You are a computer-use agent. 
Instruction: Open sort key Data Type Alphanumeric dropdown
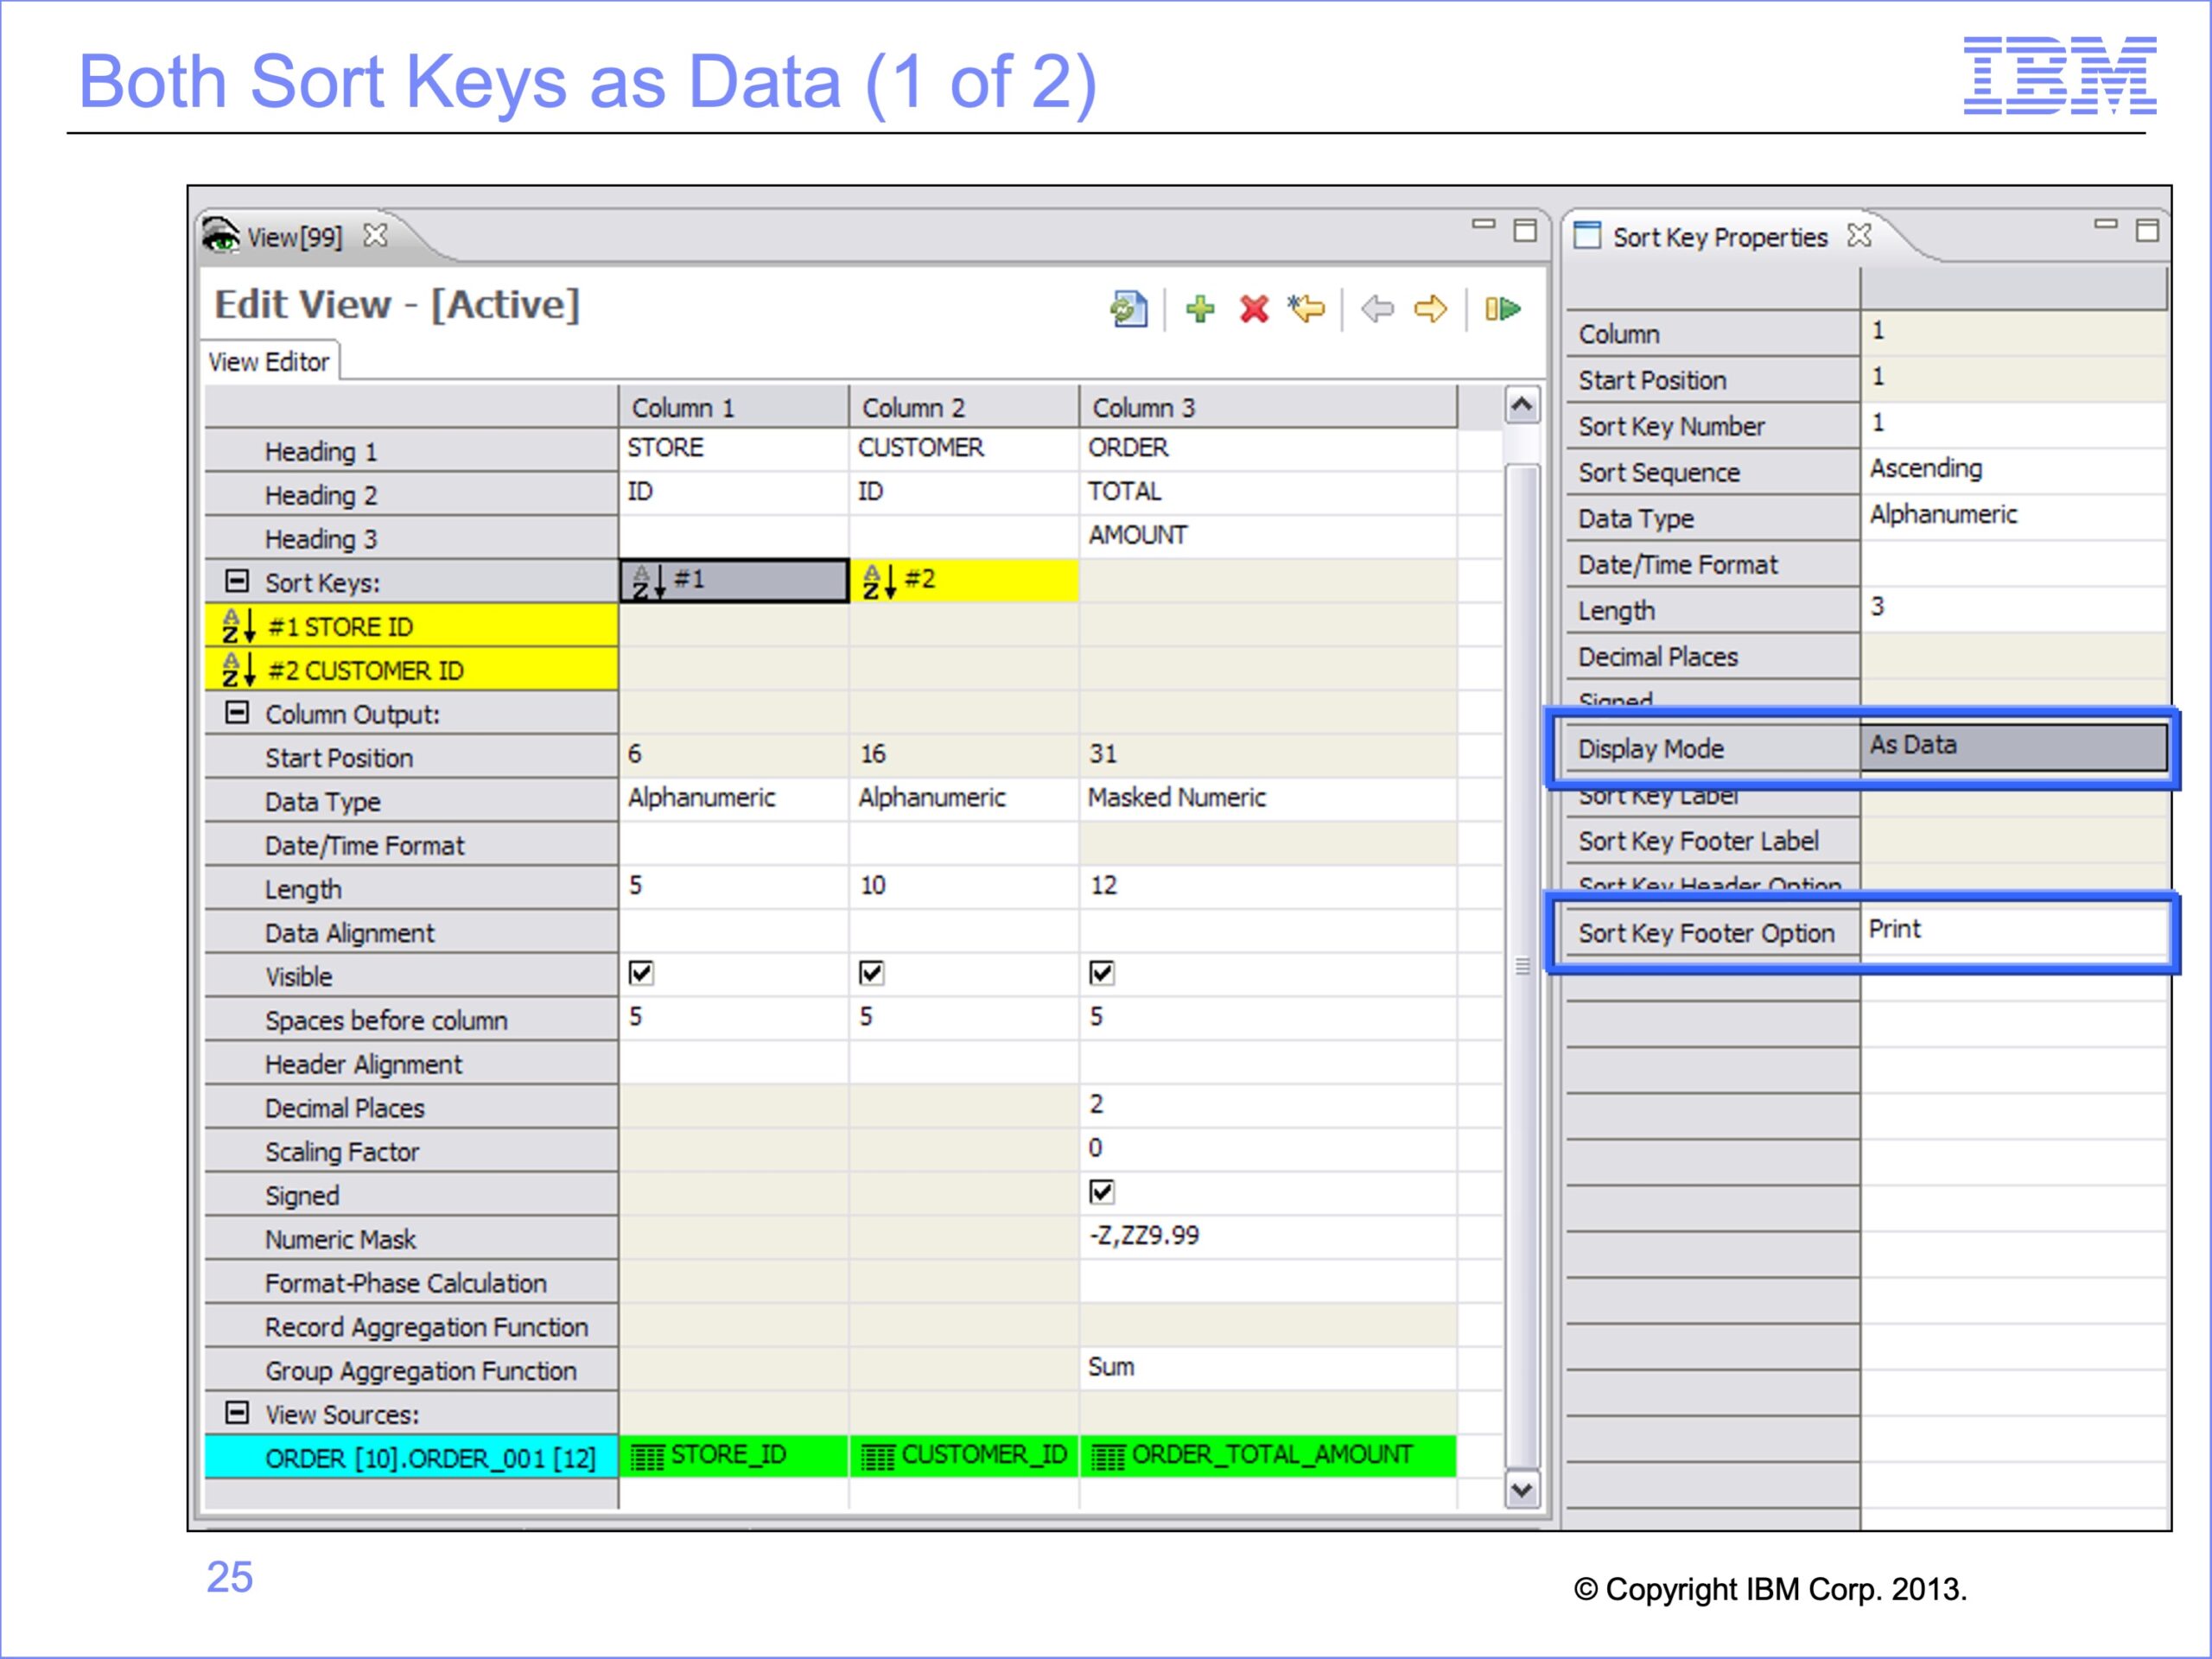2013,516
